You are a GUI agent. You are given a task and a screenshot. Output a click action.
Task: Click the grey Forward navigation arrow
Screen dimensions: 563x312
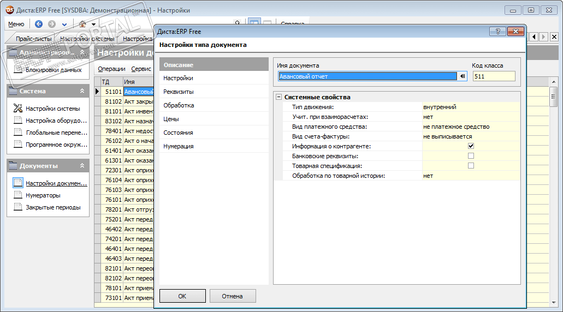tap(52, 24)
